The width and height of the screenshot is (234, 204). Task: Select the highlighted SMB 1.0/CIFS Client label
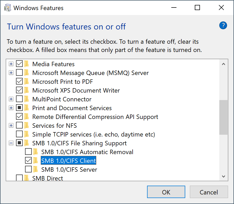coord(69,161)
